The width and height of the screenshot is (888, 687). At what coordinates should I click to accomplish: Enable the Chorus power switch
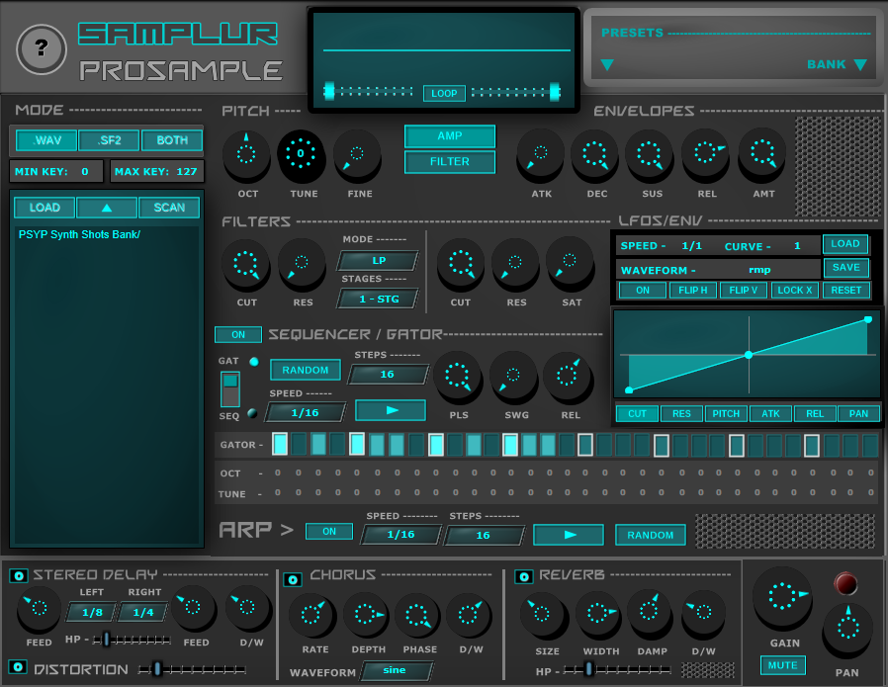[293, 579]
